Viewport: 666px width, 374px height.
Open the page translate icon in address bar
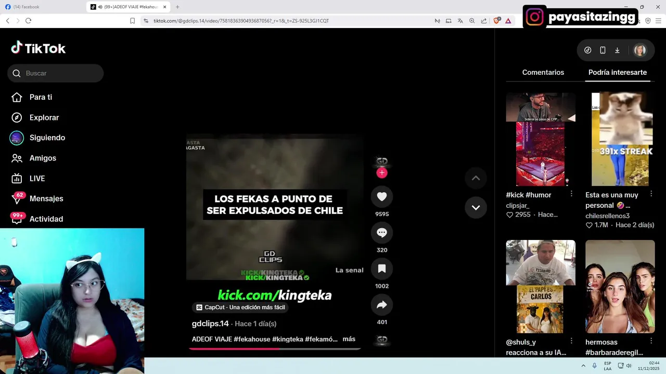pos(460,21)
